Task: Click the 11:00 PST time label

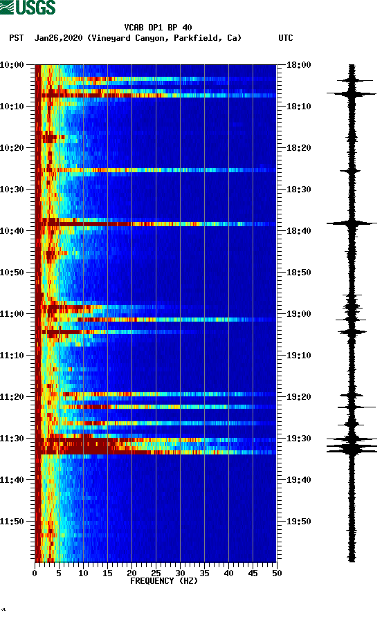Action: pyautogui.click(x=12, y=313)
